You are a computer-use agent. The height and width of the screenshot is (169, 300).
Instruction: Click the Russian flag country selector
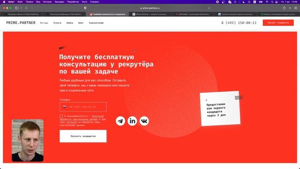coord(65,107)
